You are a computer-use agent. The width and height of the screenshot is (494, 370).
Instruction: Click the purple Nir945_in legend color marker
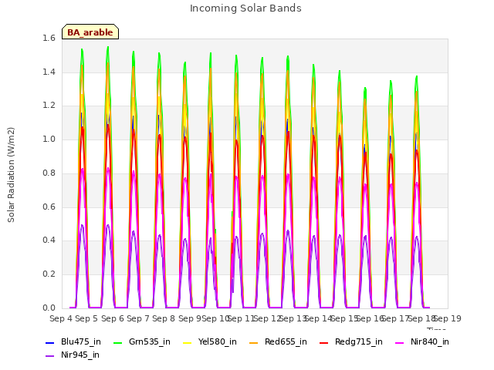tap(49, 356)
